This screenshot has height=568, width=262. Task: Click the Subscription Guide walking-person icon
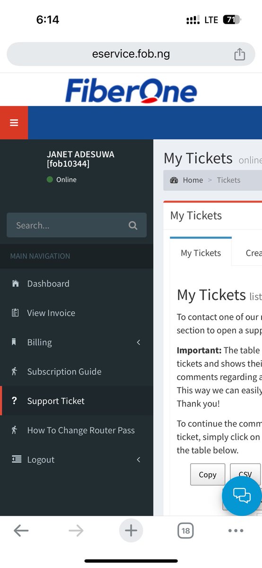(15, 372)
